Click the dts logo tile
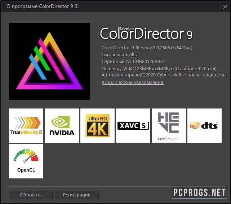Image resolution: width=231 pixels, height=204 pixels. (x=204, y=126)
